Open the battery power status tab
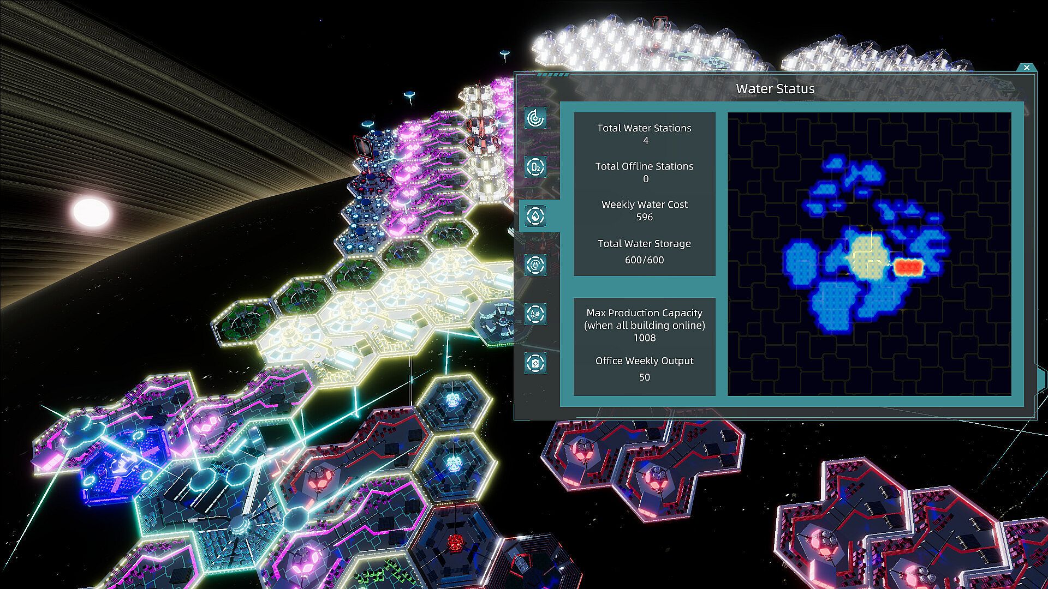The height and width of the screenshot is (589, 1048). tap(535, 363)
